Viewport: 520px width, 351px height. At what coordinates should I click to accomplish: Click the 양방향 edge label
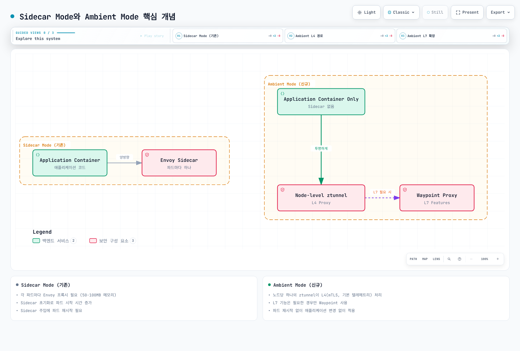point(124,157)
